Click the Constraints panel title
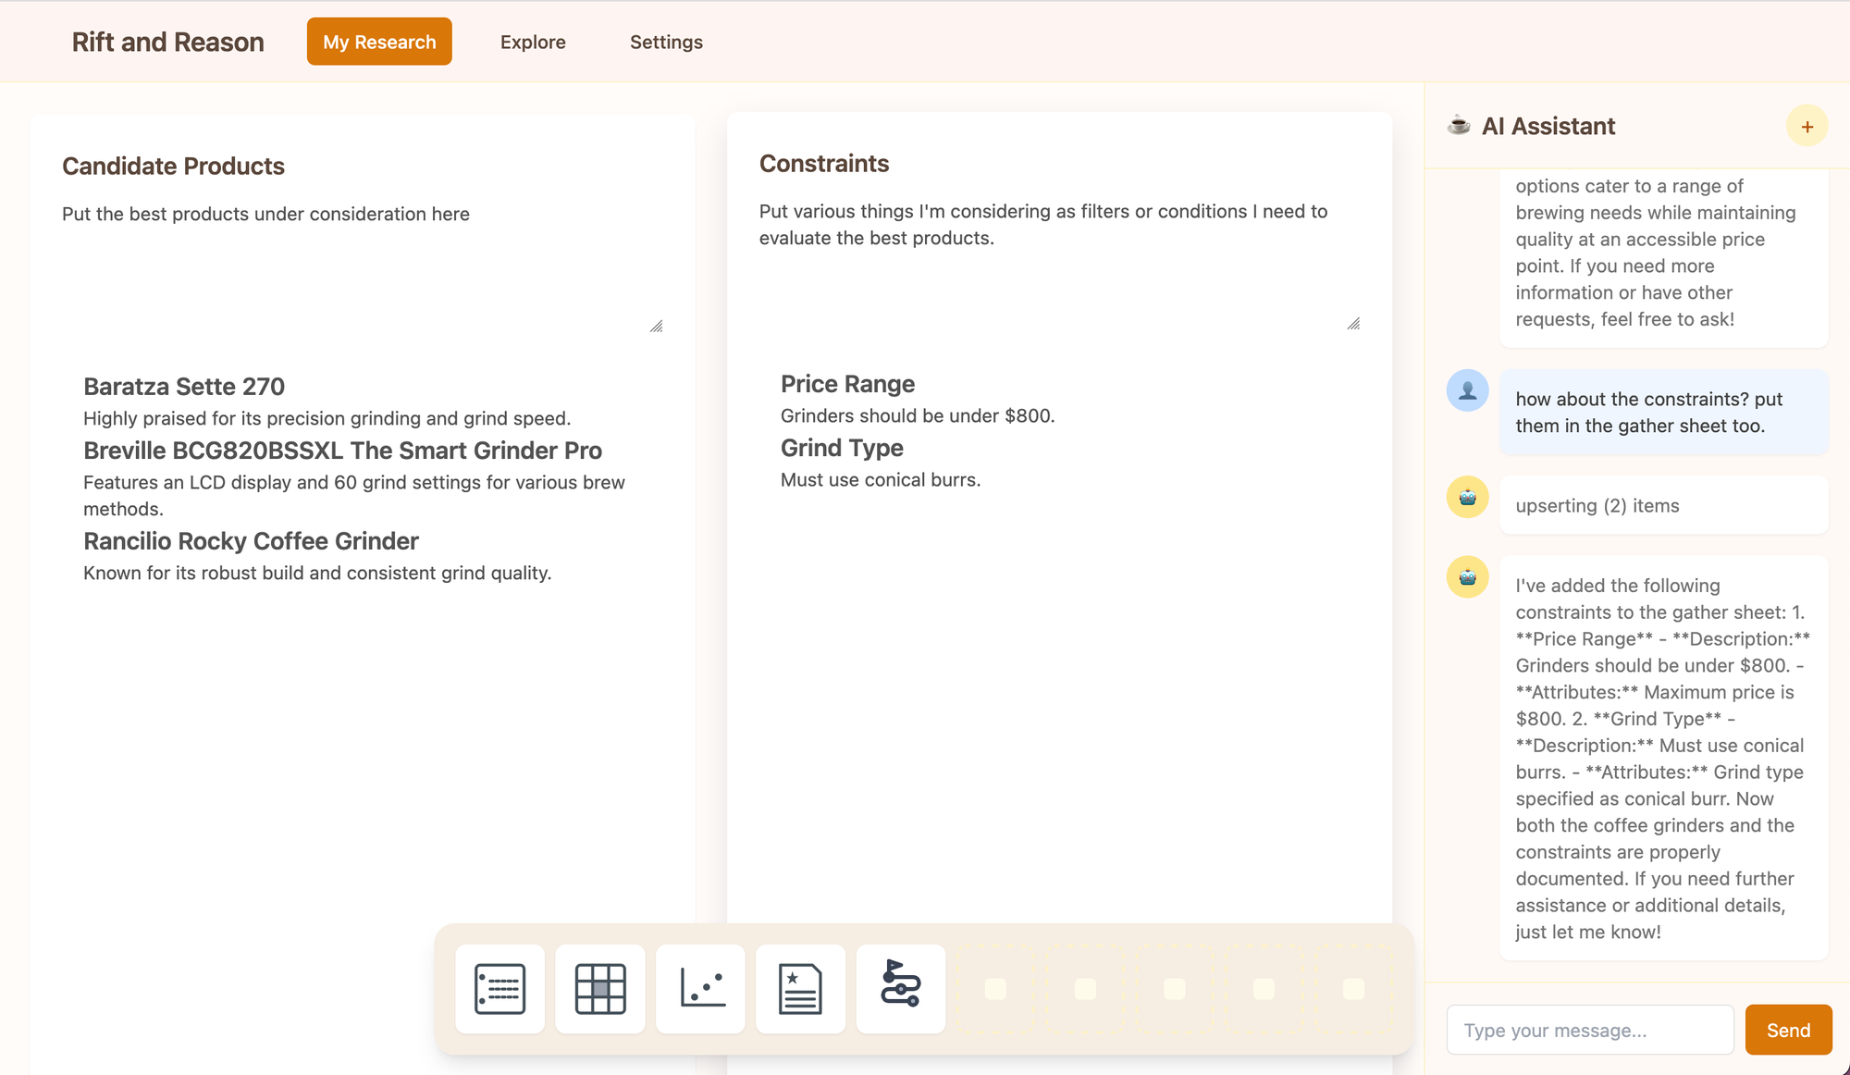Image resolution: width=1850 pixels, height=1075 pixels. (x=824, y=163)
